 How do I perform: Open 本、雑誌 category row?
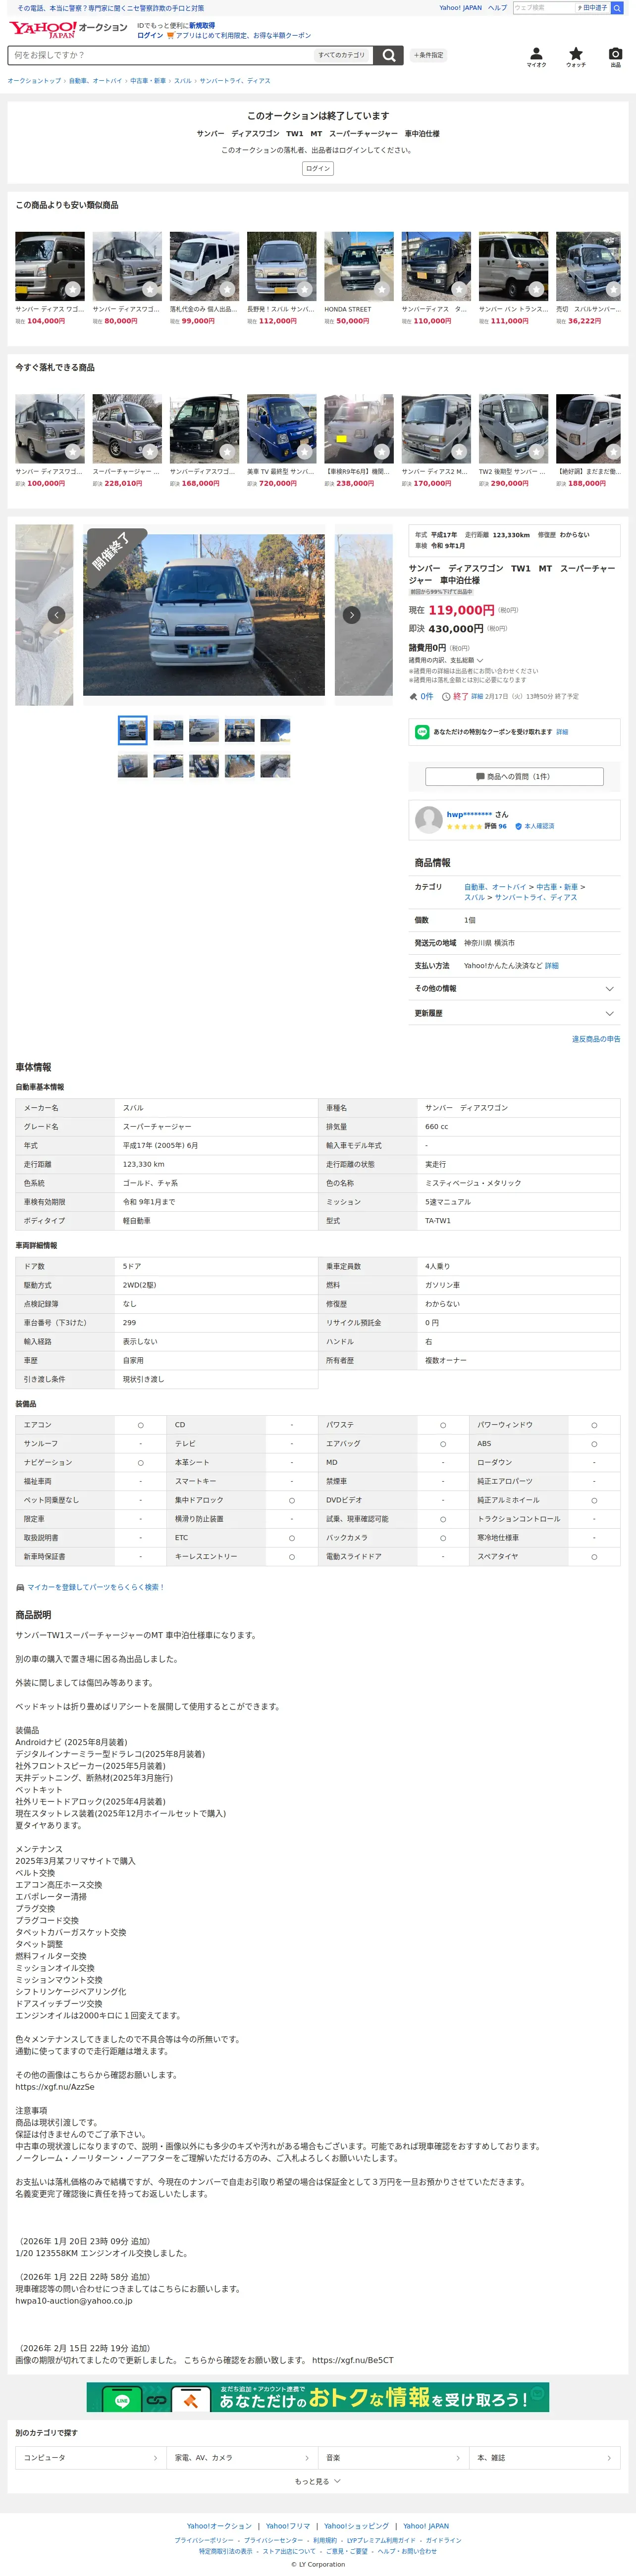click(544, 2457)
